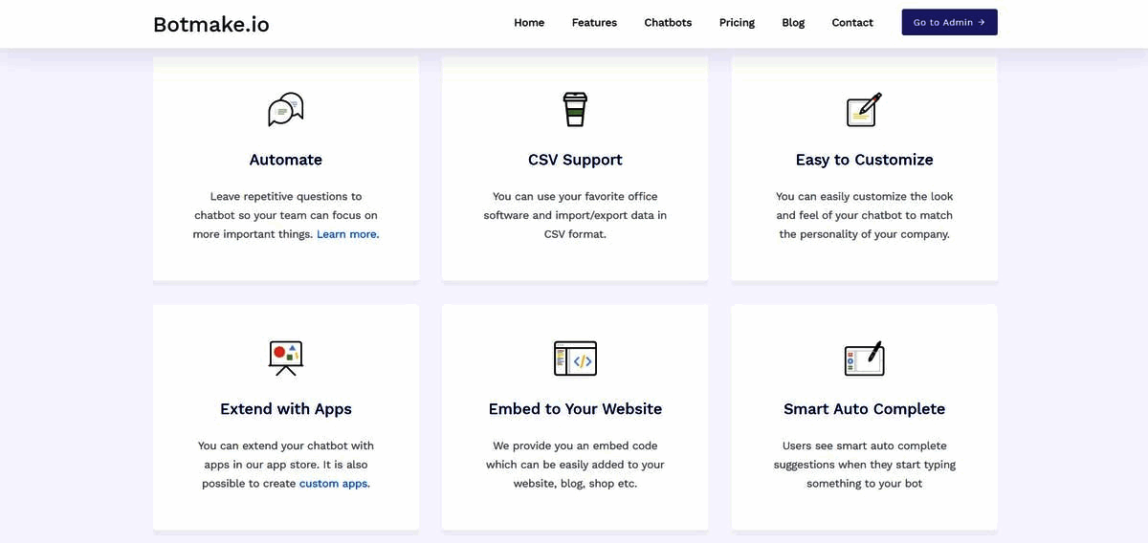The height and width of the screenshot is (543, 1148).
Task: Click the Botmake.io logo
Action: click(x=211, y=24)
